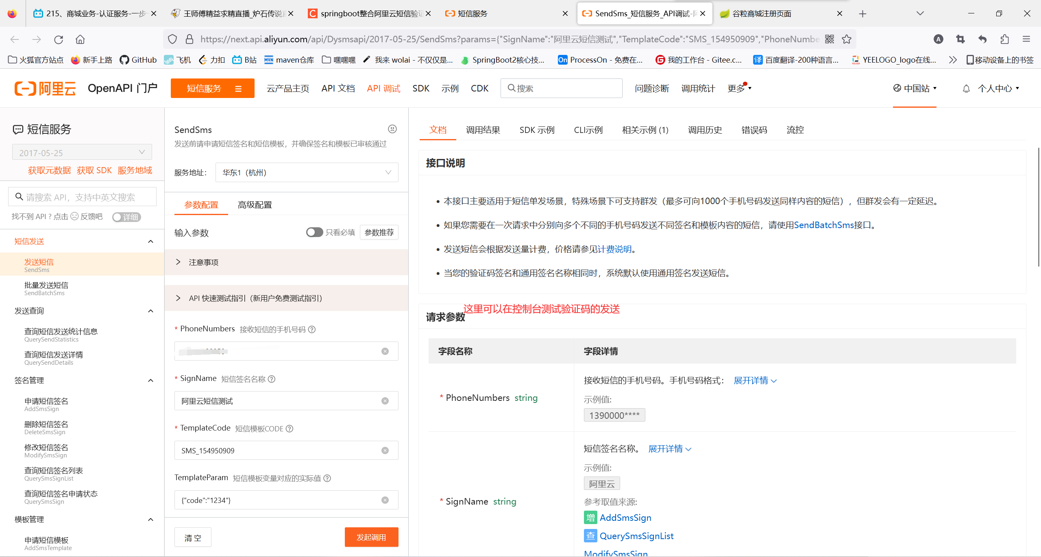Toggle the 详细 switch

126,217
